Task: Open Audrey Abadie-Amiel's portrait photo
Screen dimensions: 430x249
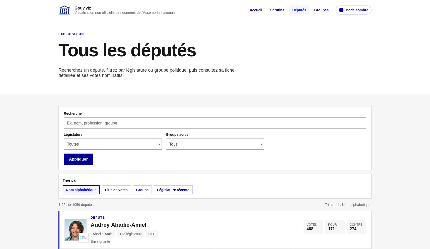Action: tap(76, 230)
